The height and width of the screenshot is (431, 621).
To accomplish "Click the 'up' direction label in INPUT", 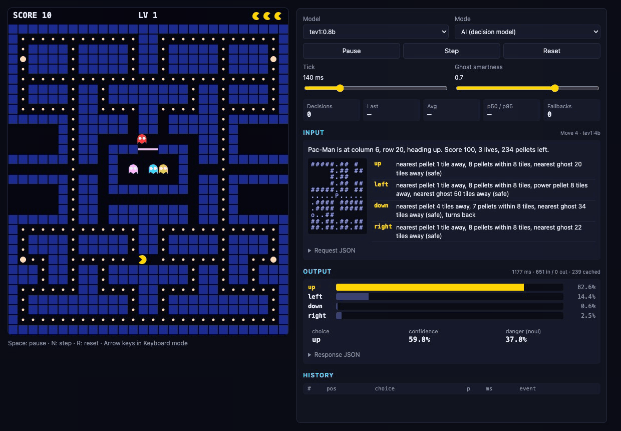I will point(378,164).
